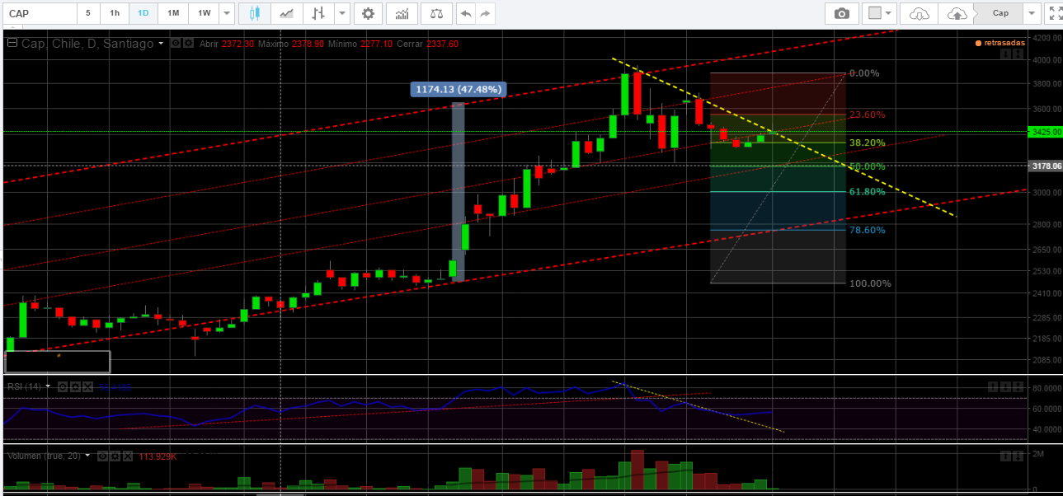Screen dimensions: 1063x496
Task: Click the Fibonacci 100.00% level label
Action: point(870,283)
